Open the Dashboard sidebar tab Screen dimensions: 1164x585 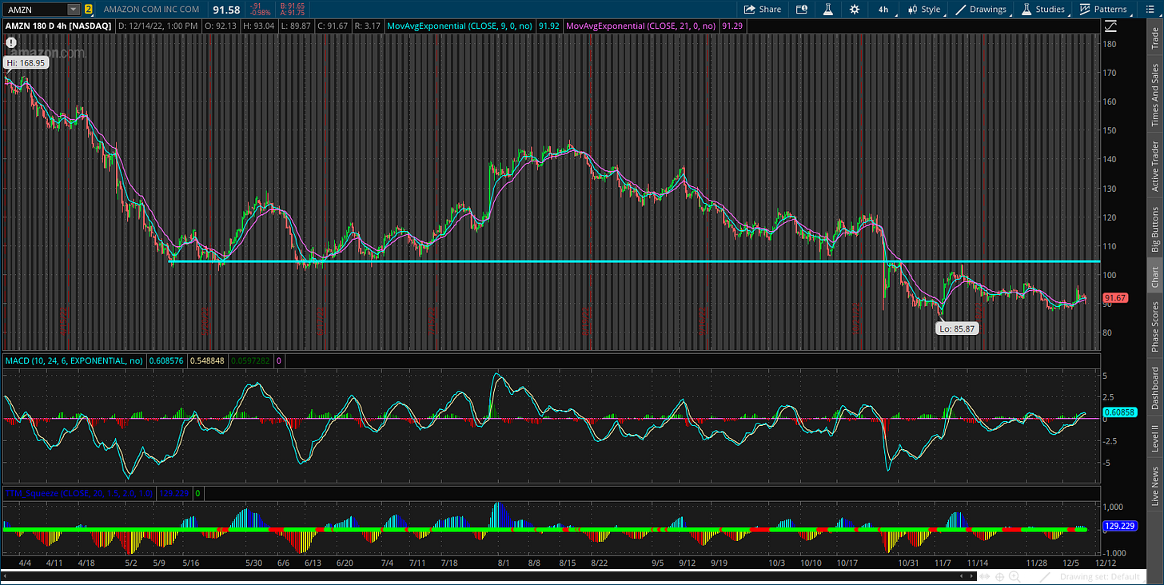[x=1155, y=388]
